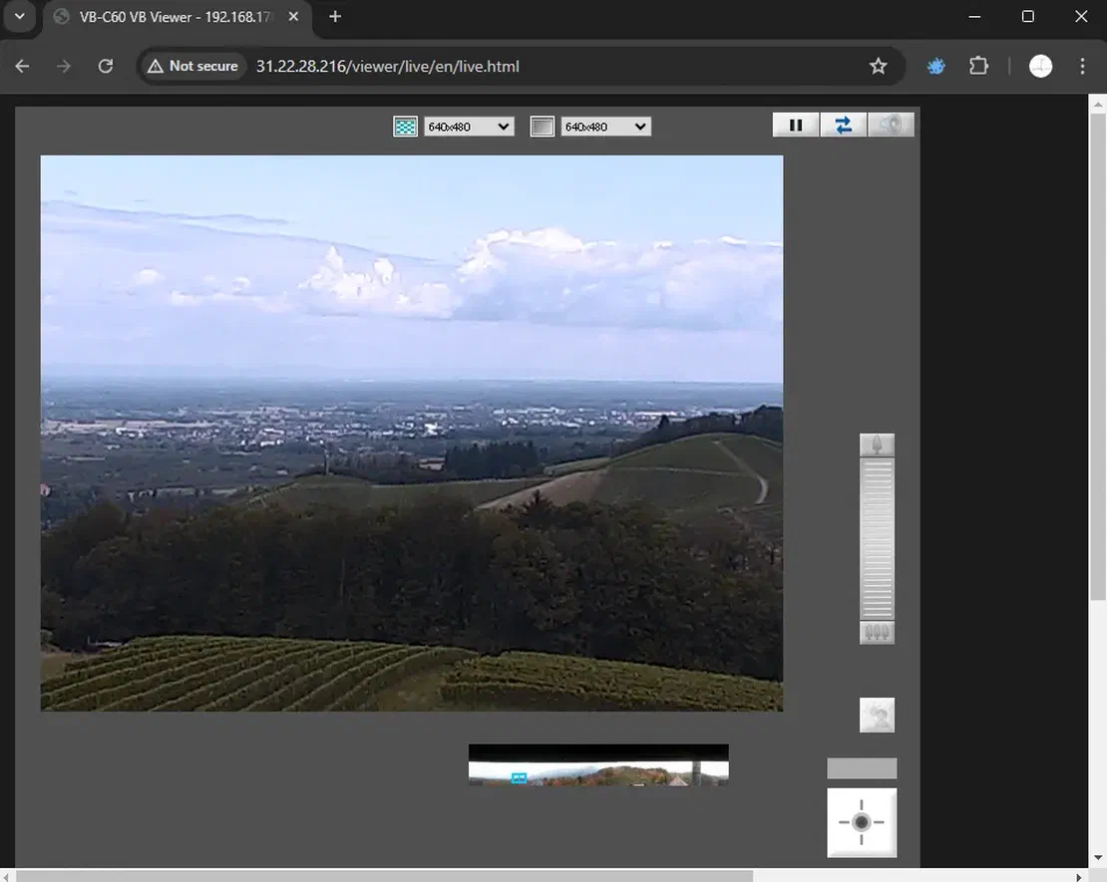The width and height of the screenshot is (1107, 882).
Task: Click the panorama thumbnail below the video
Action: coord(597,764)
